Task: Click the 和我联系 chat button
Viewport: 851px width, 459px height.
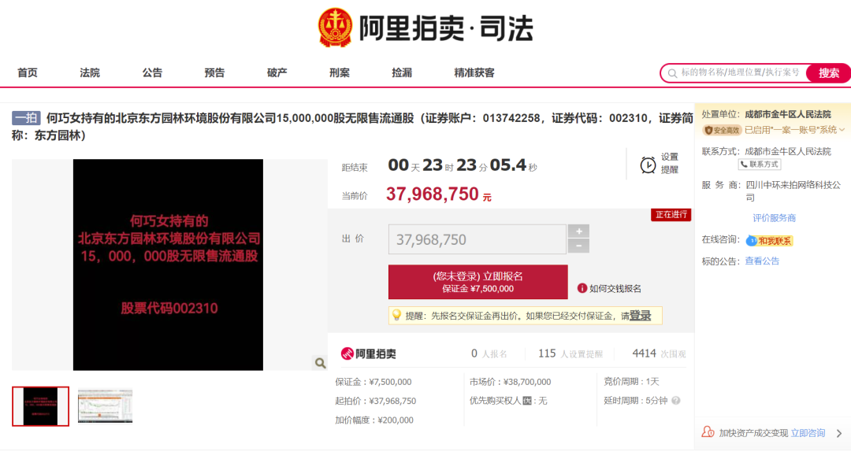Action: point(770,240)
